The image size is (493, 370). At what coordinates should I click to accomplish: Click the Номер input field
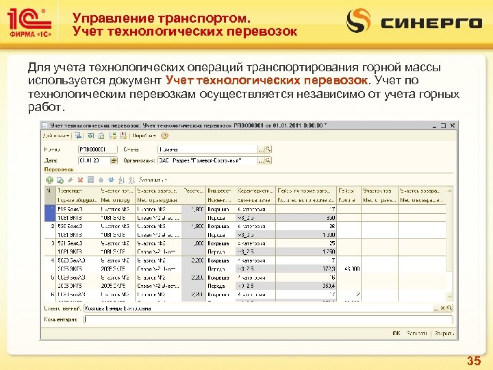97,149
